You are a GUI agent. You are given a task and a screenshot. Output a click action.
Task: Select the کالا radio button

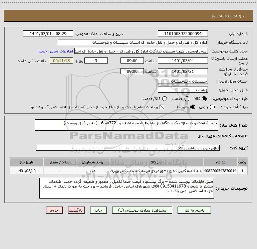204,99
